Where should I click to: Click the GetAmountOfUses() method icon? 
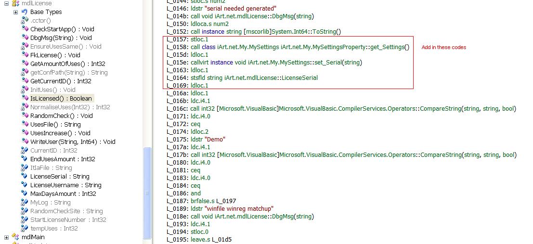click(25, 64)
